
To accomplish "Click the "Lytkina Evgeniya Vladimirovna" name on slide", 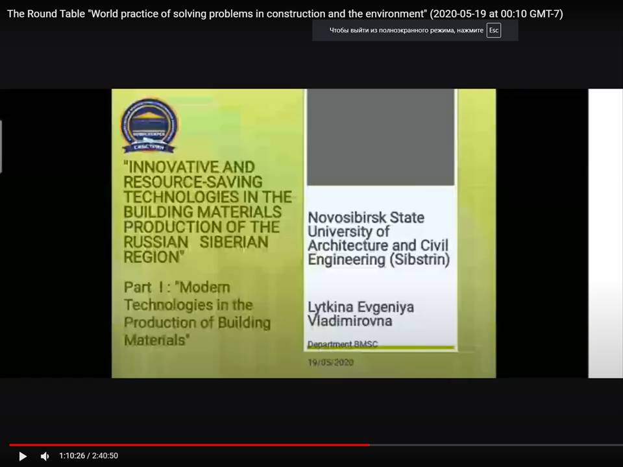I will (361, 314).
